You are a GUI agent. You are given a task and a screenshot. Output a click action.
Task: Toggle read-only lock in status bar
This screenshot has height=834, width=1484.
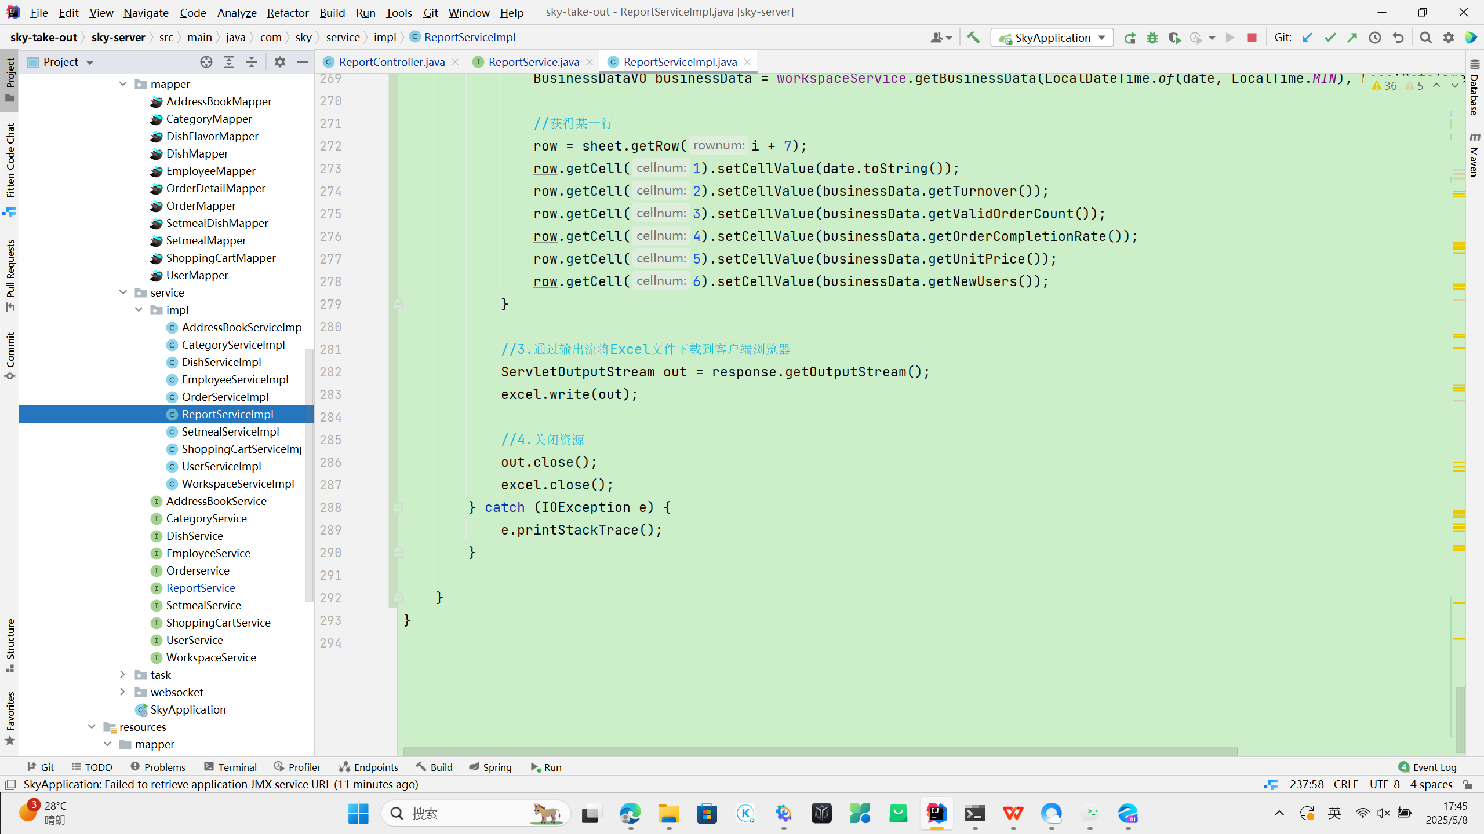point(1468,784)
